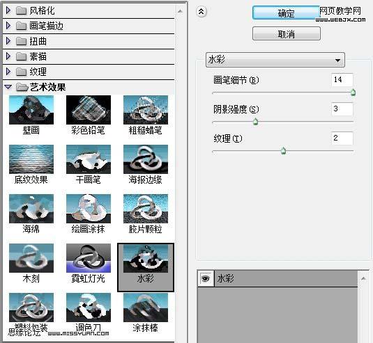
Task: Expand the 画笔描边 folder triangle
Action: (8, 26)
